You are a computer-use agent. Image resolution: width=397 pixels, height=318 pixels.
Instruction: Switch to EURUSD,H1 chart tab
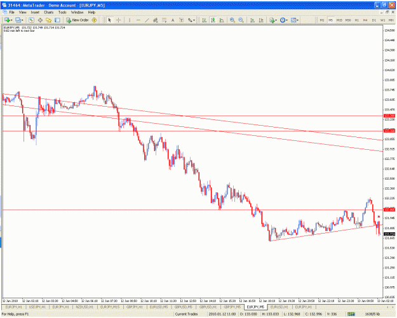coord(279,307)
